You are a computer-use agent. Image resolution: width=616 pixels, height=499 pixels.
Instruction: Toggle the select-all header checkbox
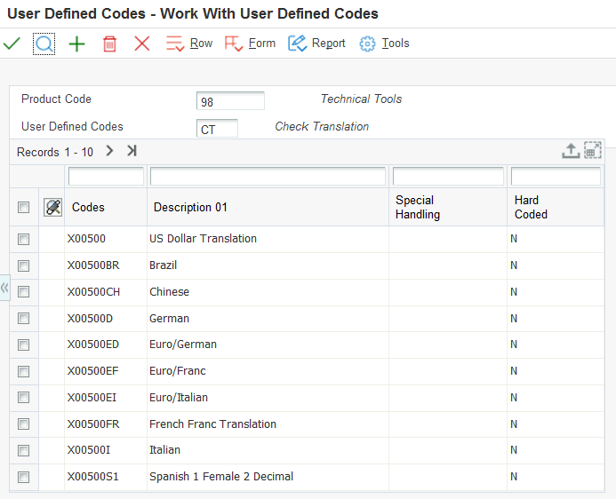click(24, 208)
